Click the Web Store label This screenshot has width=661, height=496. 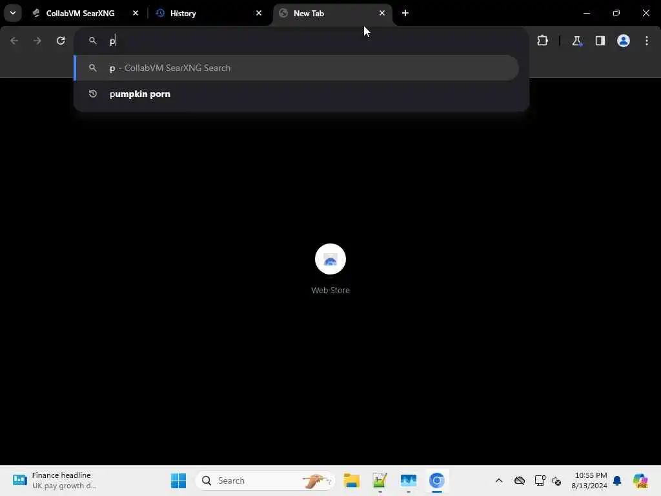330,290
